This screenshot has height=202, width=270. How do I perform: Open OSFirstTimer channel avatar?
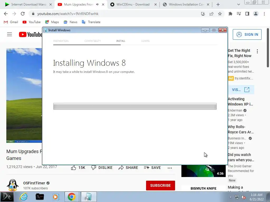click(x=13, y=185)
